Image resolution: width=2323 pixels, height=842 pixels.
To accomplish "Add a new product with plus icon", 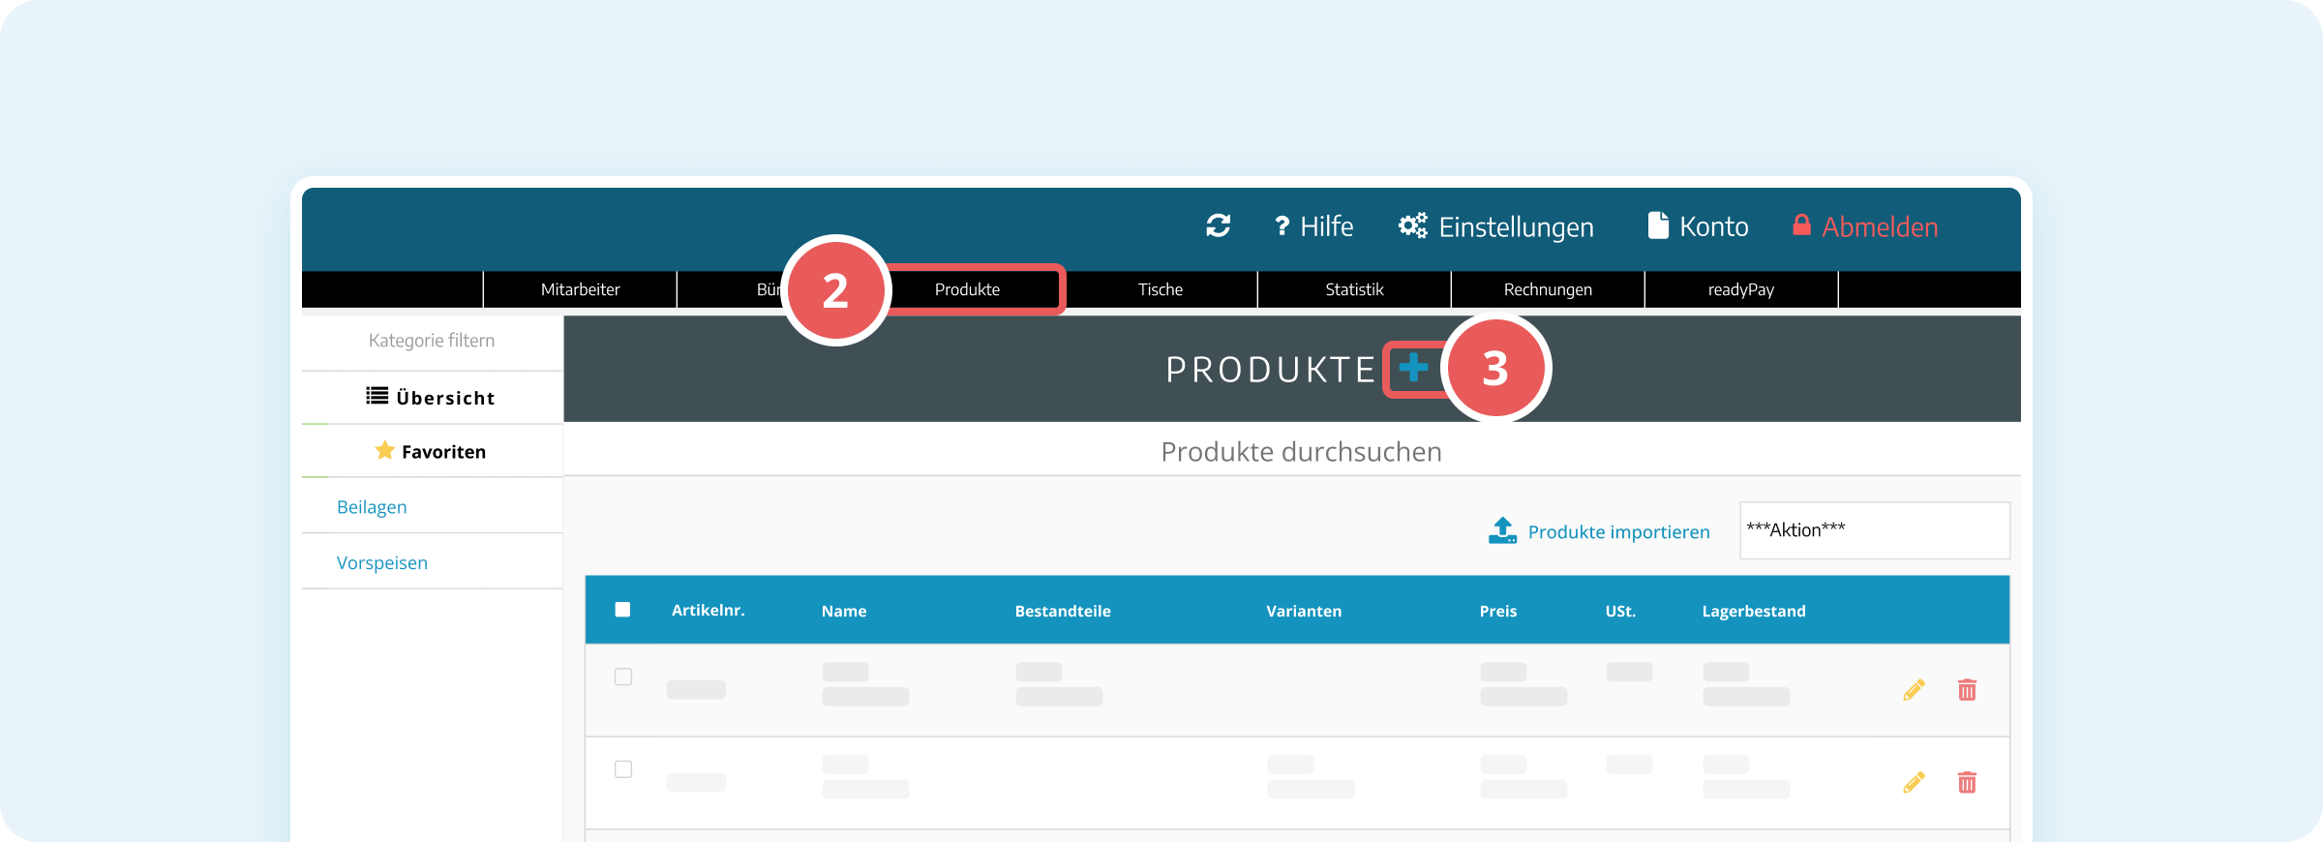I will tap(1413, 368).
